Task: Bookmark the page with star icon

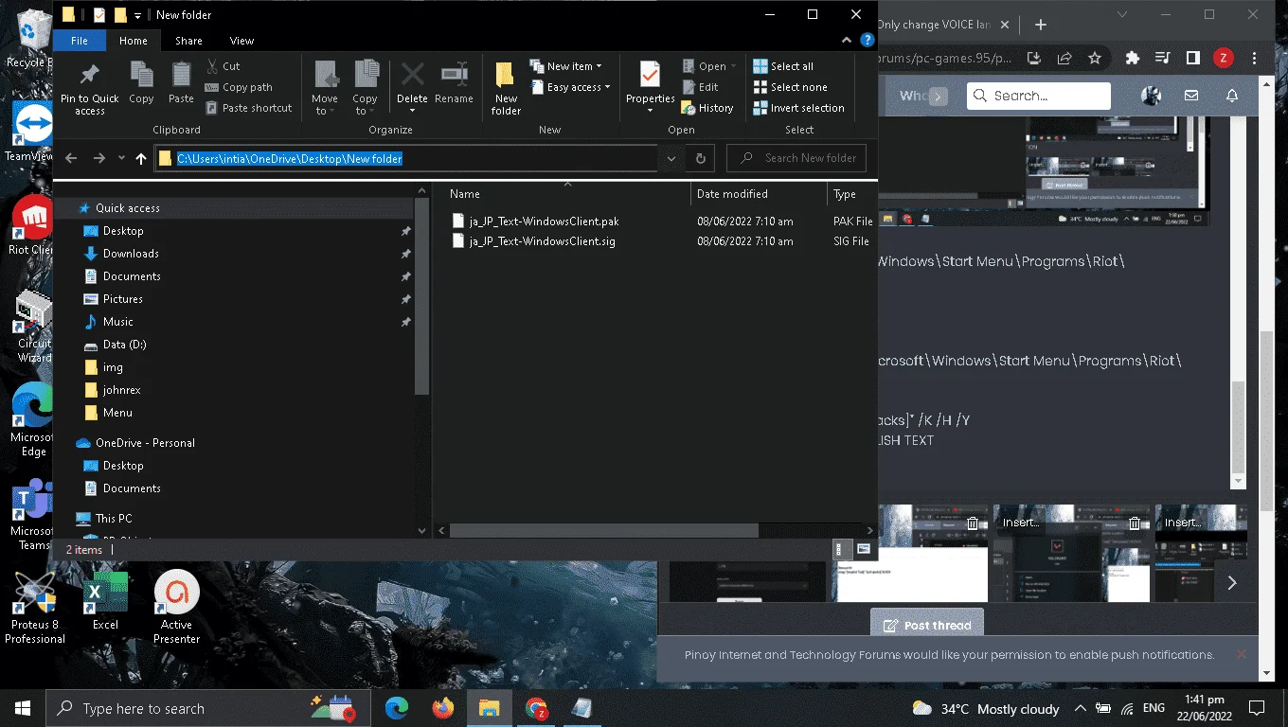Action: [1095, 58]
